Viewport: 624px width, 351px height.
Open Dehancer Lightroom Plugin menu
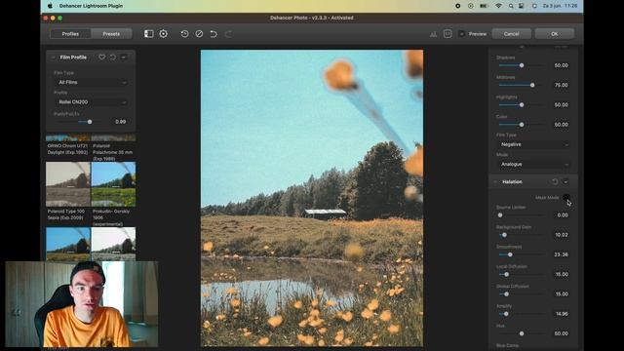pyautogui.click(x=91, y=6)
